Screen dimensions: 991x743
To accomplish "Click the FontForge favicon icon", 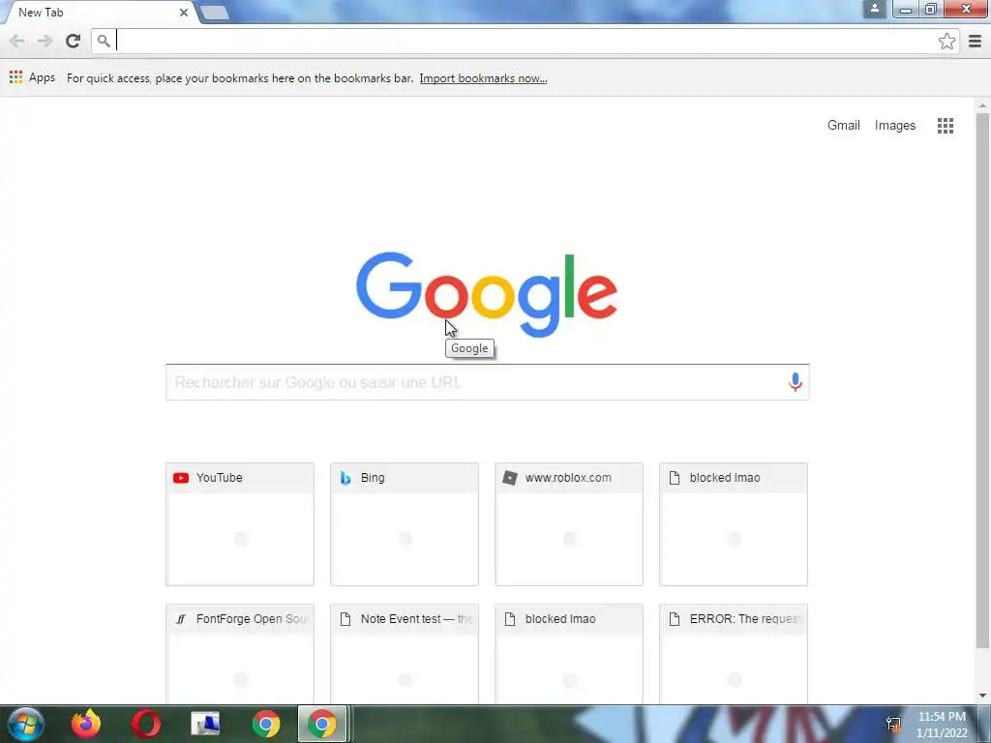I will (181, 619).
